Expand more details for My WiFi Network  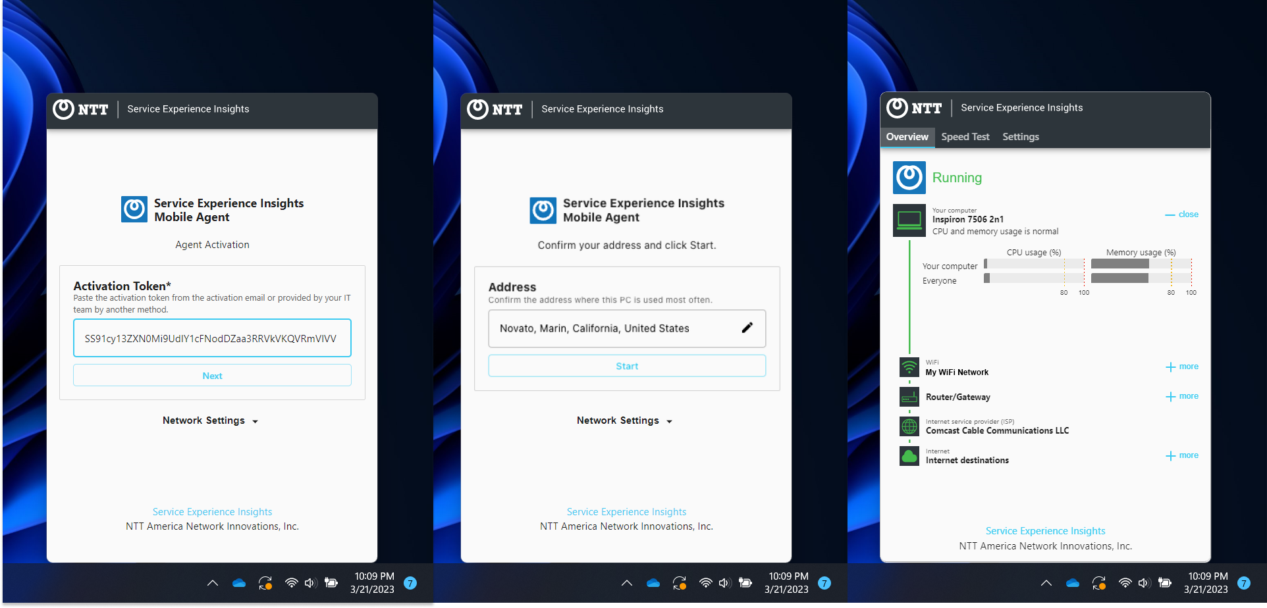1181,367
